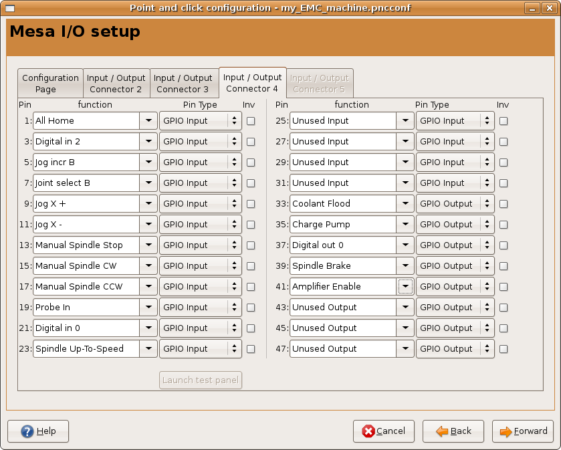The image size is (561, 450).
Task: Click the Probe In function field
Action: click(x=86, y=308)
